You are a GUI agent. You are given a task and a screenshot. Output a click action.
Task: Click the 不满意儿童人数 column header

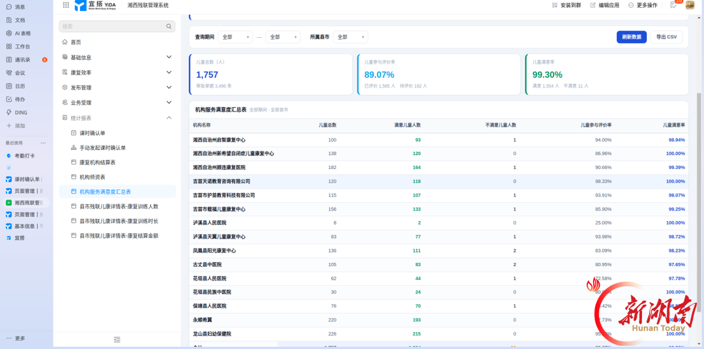pyautogui.click(x=501, y=125)
